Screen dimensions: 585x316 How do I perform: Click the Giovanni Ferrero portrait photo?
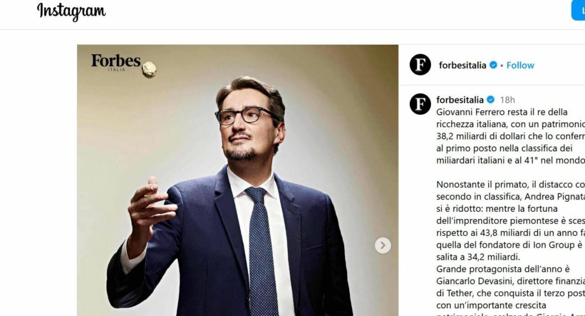(238, 180)
